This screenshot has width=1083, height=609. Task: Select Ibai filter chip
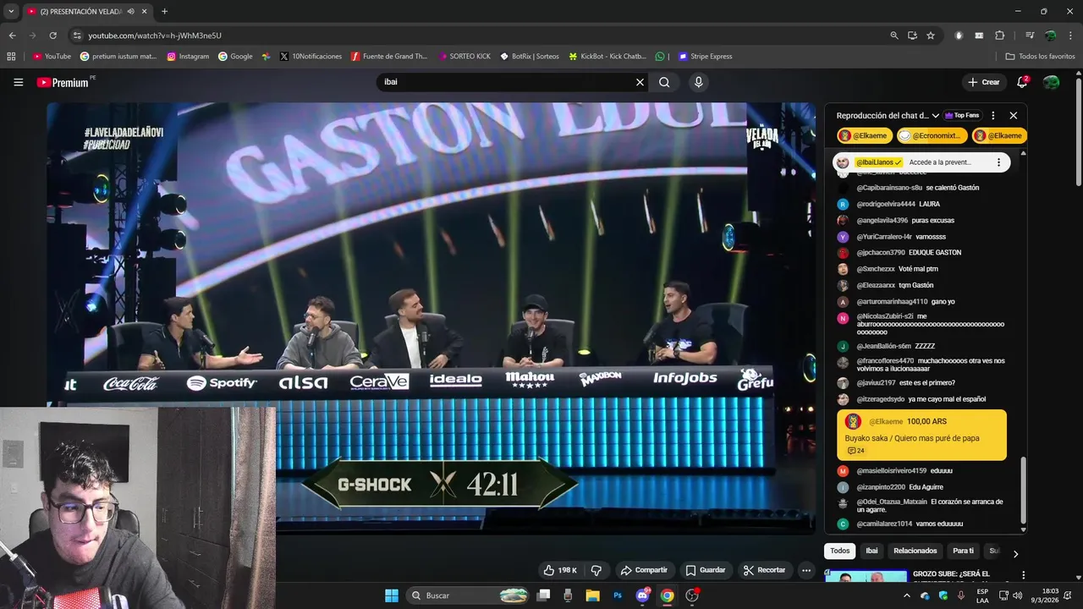pos(871,551)
